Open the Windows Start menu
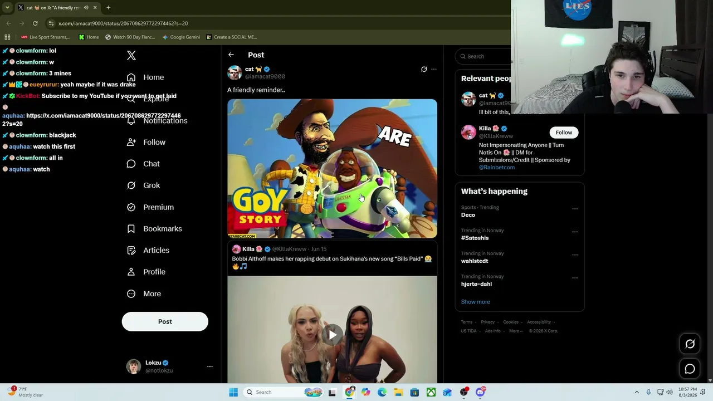This screenshot has width=713, height=401. coord(233,392)
